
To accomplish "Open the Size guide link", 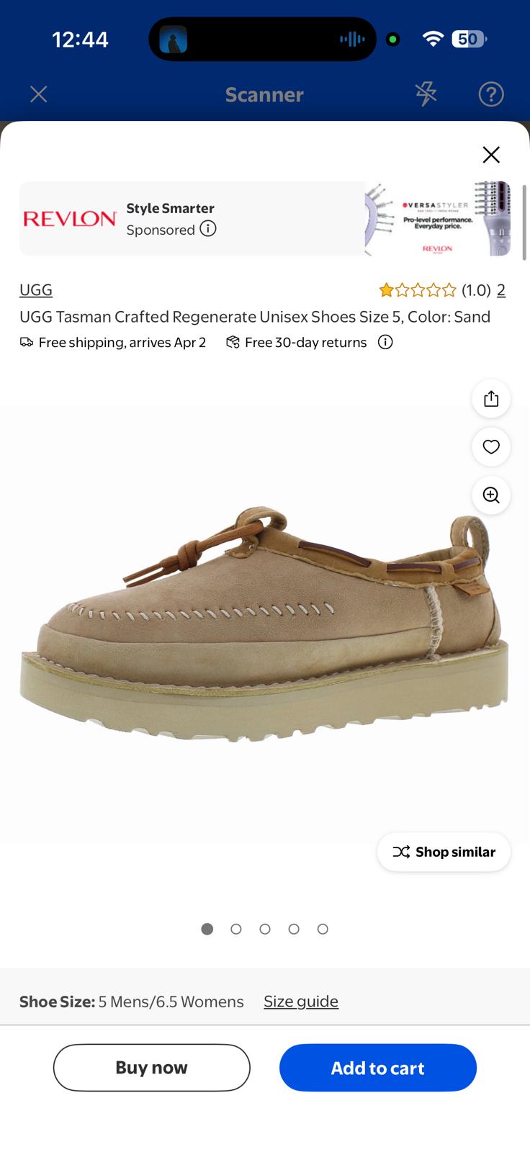I will point(301,1002).
